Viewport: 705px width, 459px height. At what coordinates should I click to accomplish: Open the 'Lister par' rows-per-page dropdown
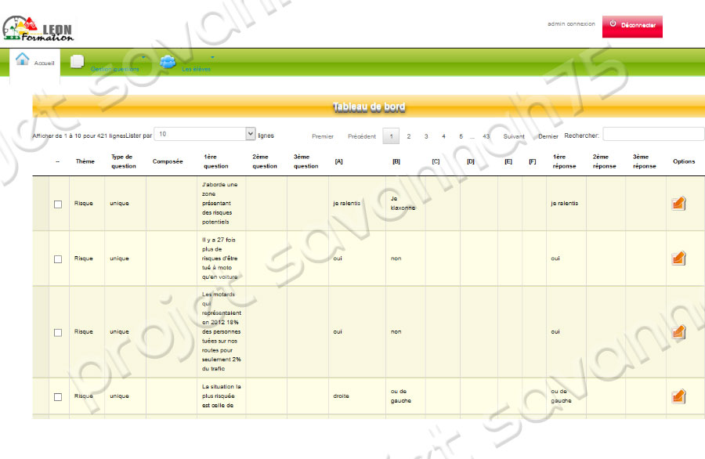click(x=205, y=134)
